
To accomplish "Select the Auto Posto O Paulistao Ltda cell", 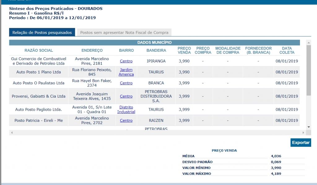I will pyautogui.click(x=39, y=83).
